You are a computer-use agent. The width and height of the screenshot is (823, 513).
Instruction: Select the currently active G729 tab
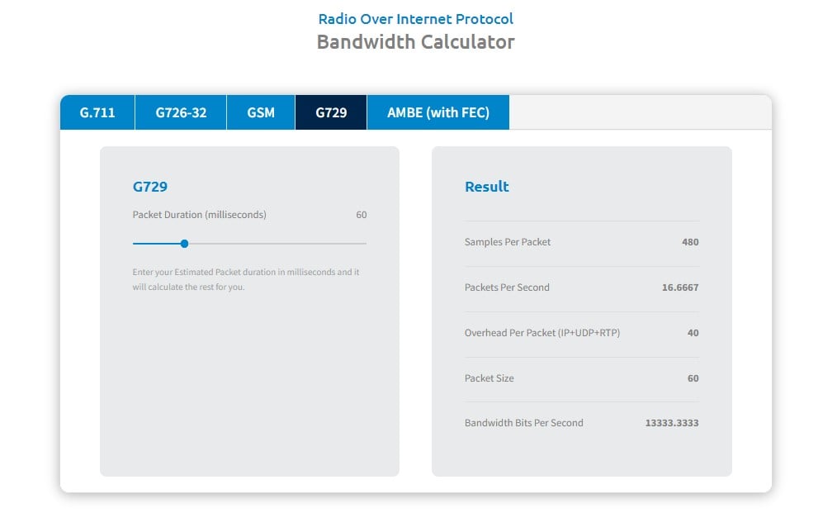tap(330, 112)
